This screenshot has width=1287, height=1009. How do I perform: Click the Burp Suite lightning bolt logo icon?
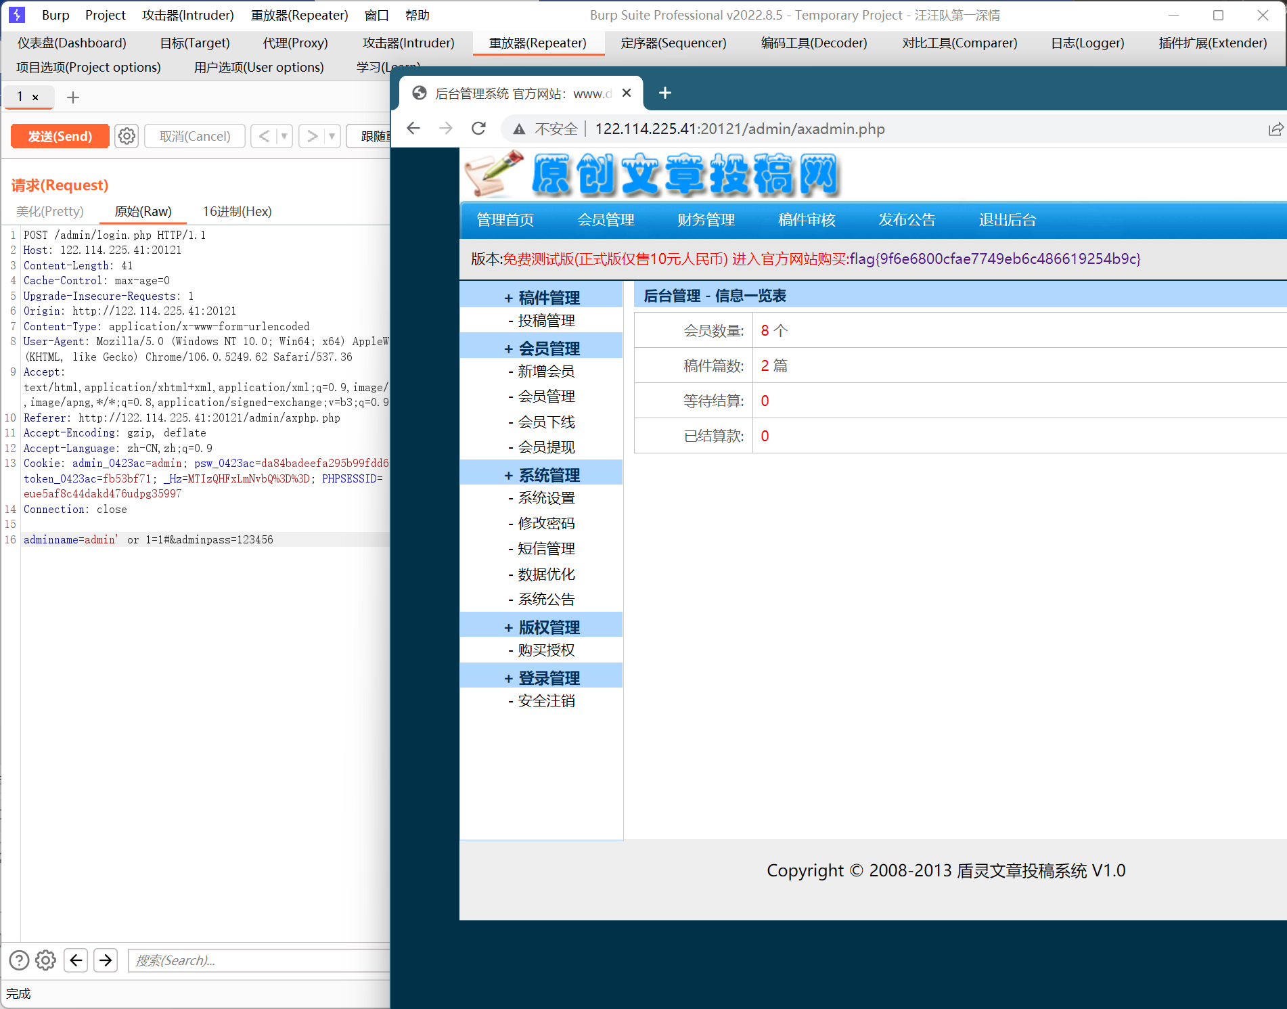click(16, 15)
